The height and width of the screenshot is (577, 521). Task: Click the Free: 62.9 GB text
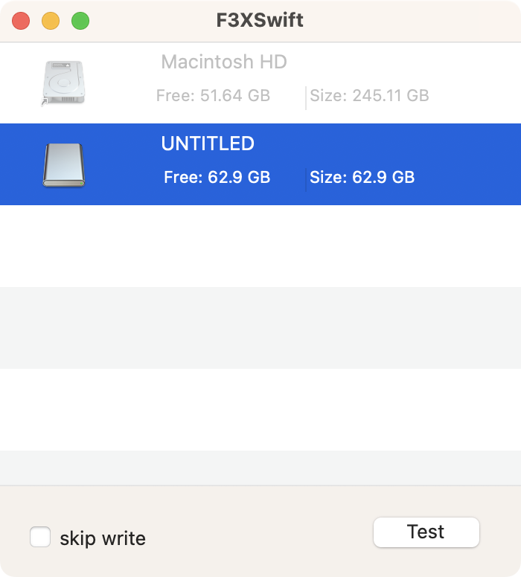(217, 177)
